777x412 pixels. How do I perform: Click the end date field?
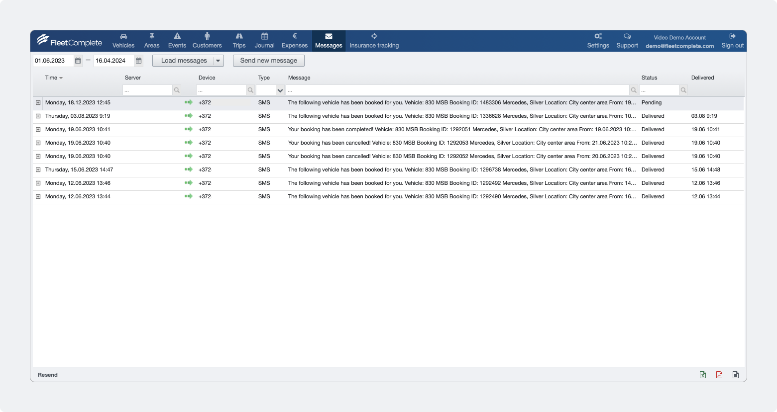114,61
